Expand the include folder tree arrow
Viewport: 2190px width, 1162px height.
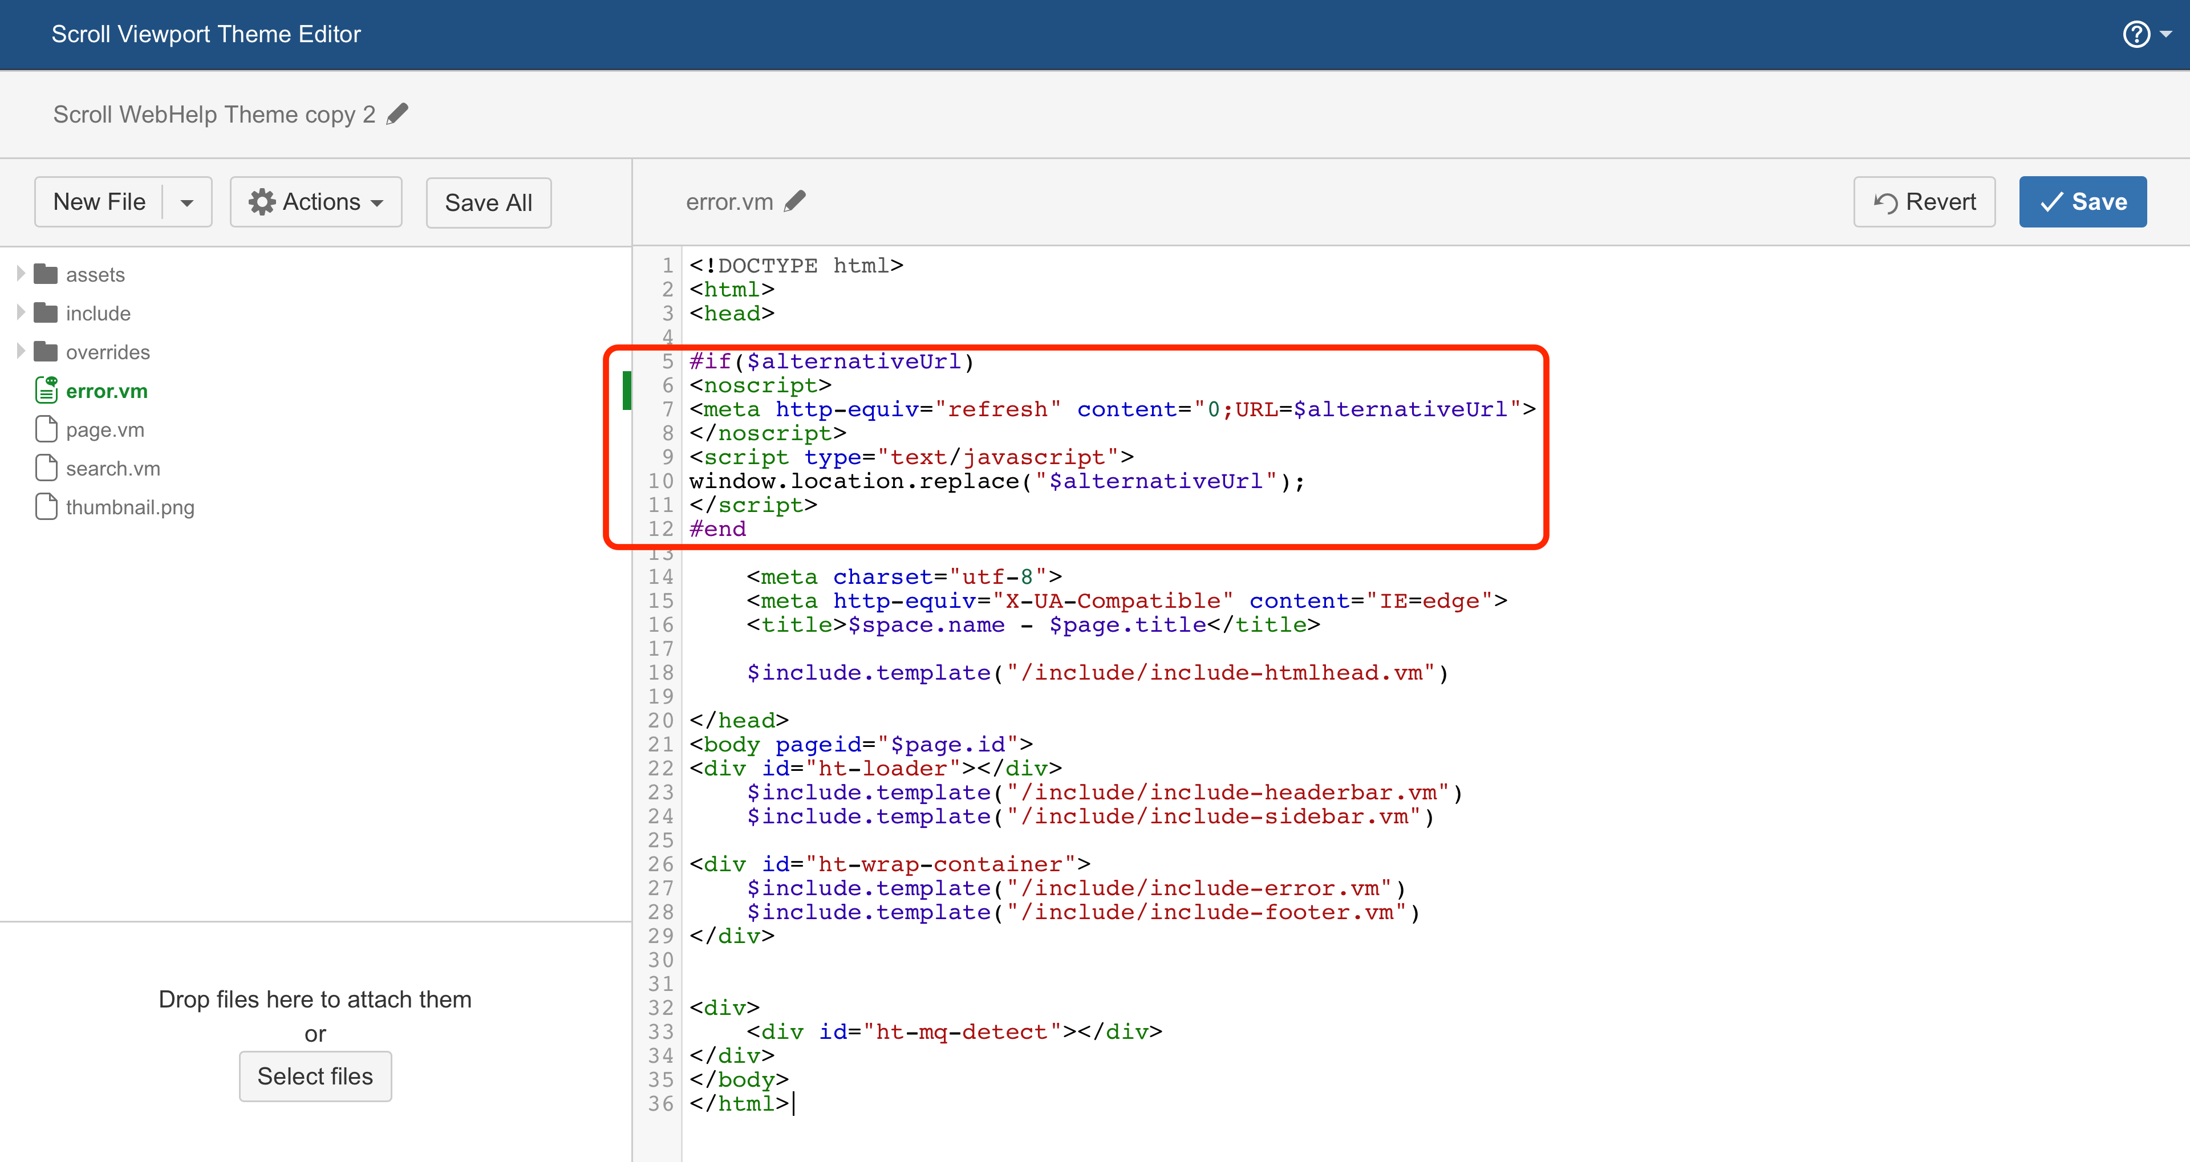[21, 313]
